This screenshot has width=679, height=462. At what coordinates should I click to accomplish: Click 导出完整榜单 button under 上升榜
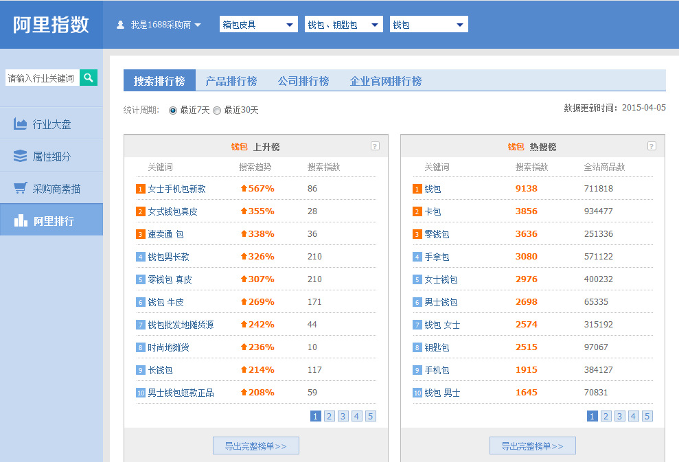click(x=256, y=446)
